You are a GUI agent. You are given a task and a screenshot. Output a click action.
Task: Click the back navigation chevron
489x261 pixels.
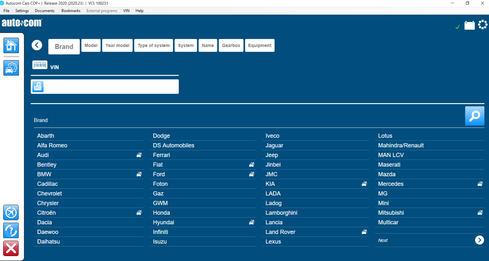click(x=37, y=45)
